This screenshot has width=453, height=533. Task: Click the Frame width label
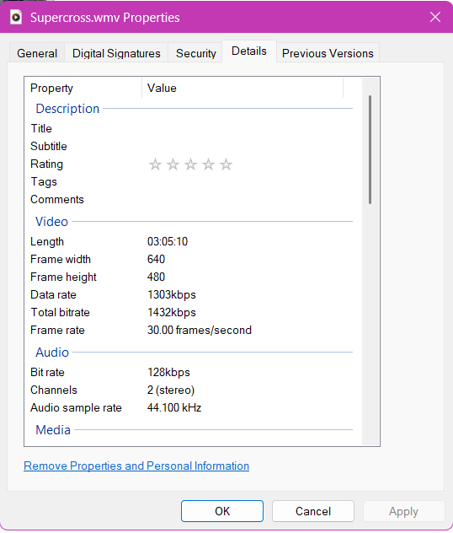point(61,260)
